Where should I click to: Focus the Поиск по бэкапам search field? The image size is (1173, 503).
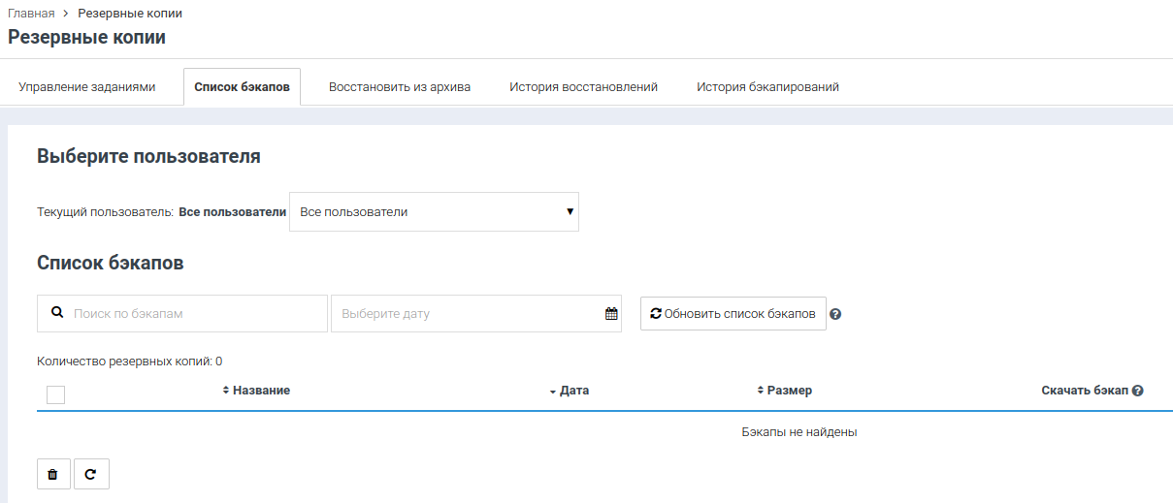pyautogui.click(x=194, y=314)
